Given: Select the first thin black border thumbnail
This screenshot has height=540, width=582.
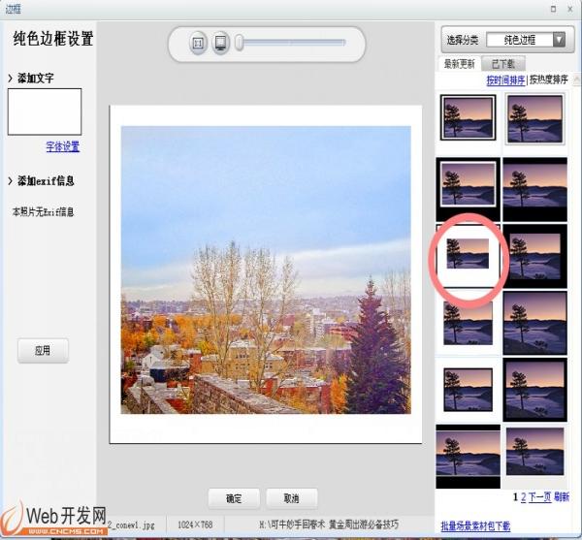Looking at the screenshot, I should (468, 117).
